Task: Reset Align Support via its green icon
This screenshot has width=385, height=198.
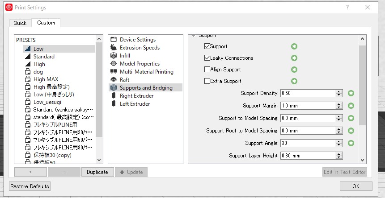Action: pos(294,70)
